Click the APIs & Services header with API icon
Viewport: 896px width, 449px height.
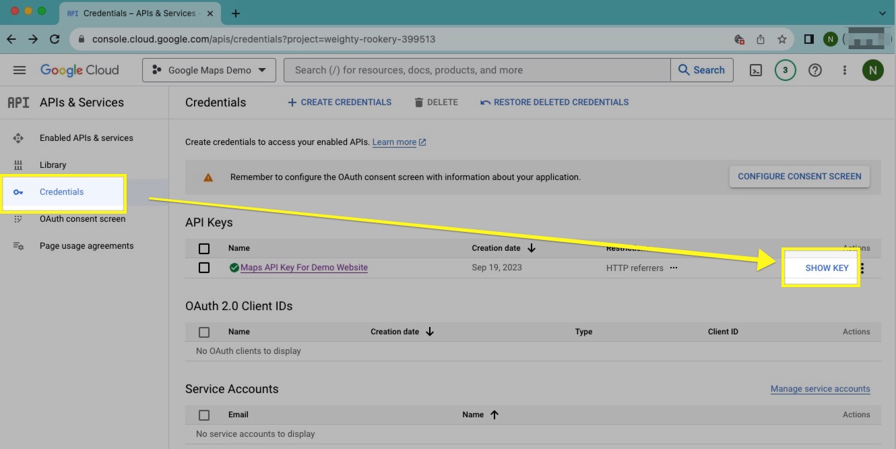pos(65,102)
